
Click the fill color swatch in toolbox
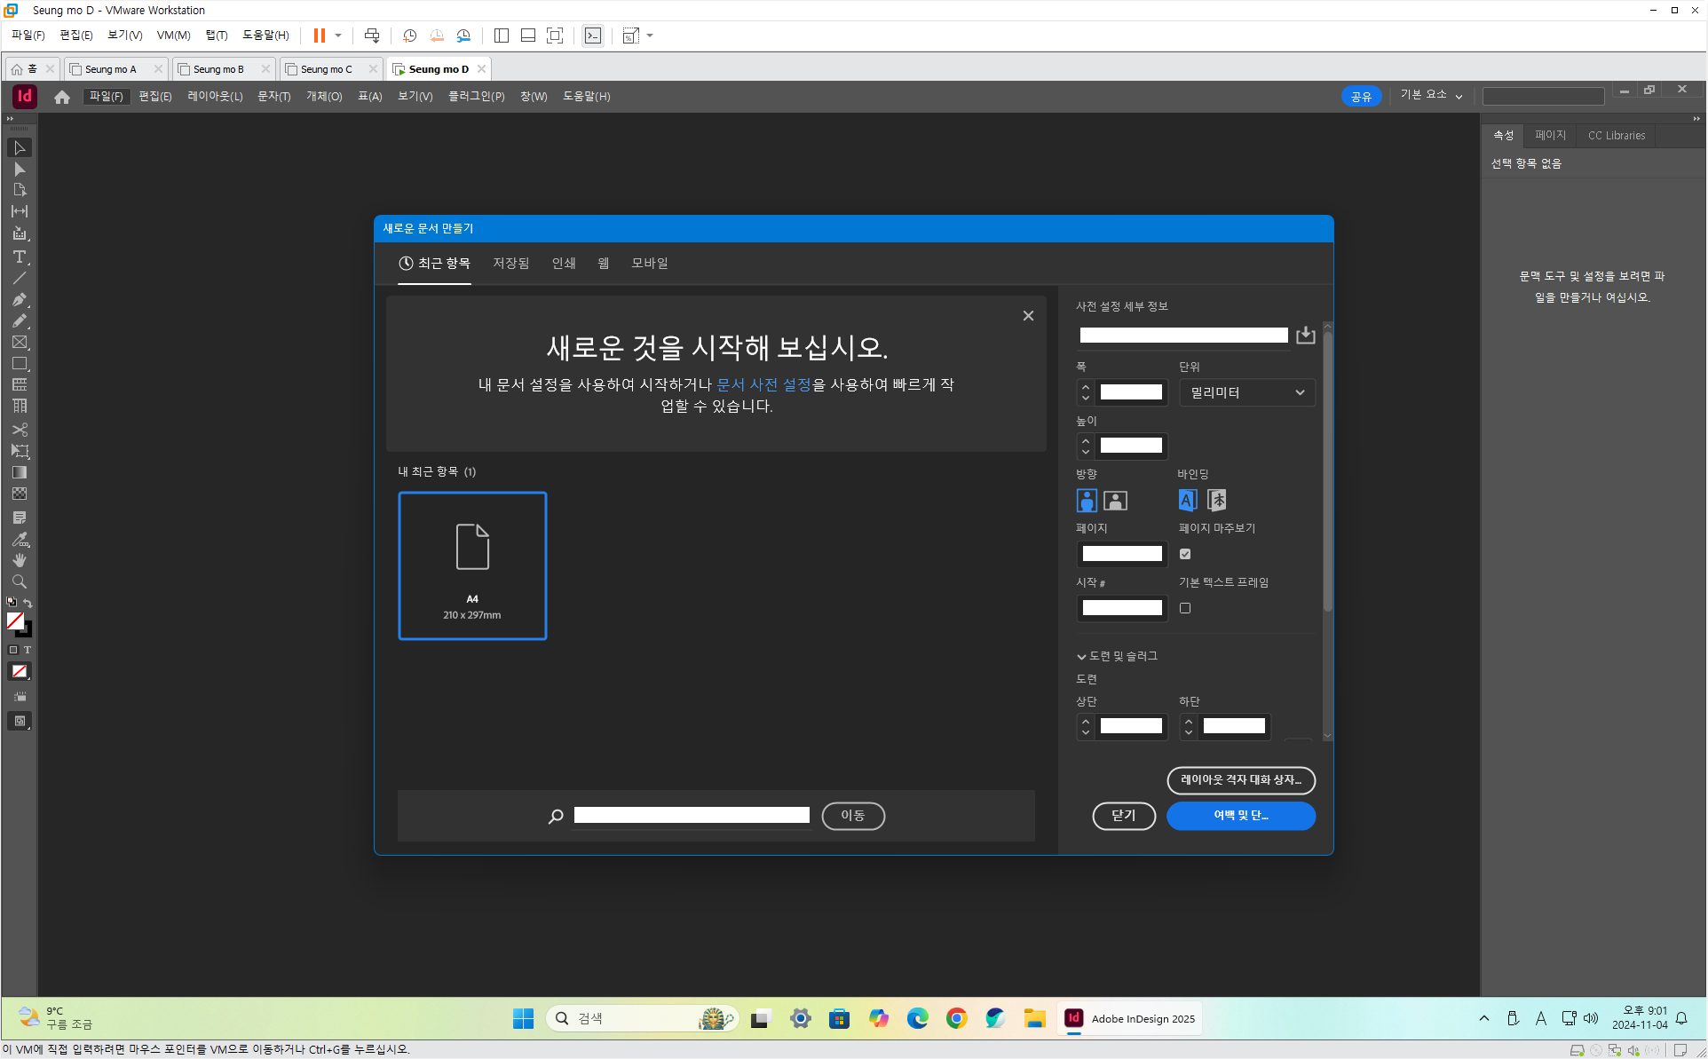(x=15, y=621)
